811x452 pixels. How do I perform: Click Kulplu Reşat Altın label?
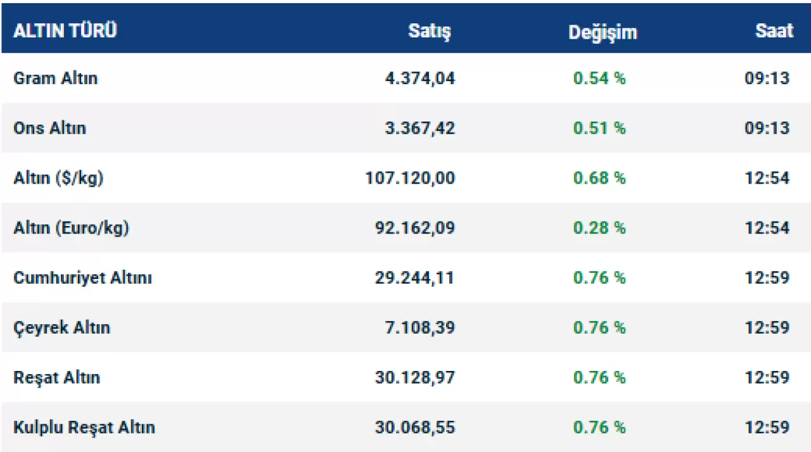84,427
